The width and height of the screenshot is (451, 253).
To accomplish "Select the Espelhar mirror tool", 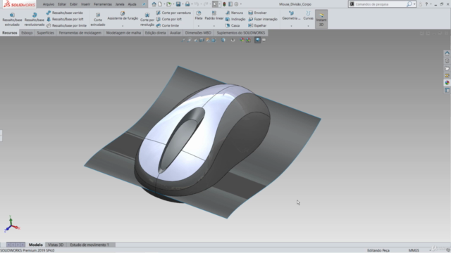I will pos(257,25).
